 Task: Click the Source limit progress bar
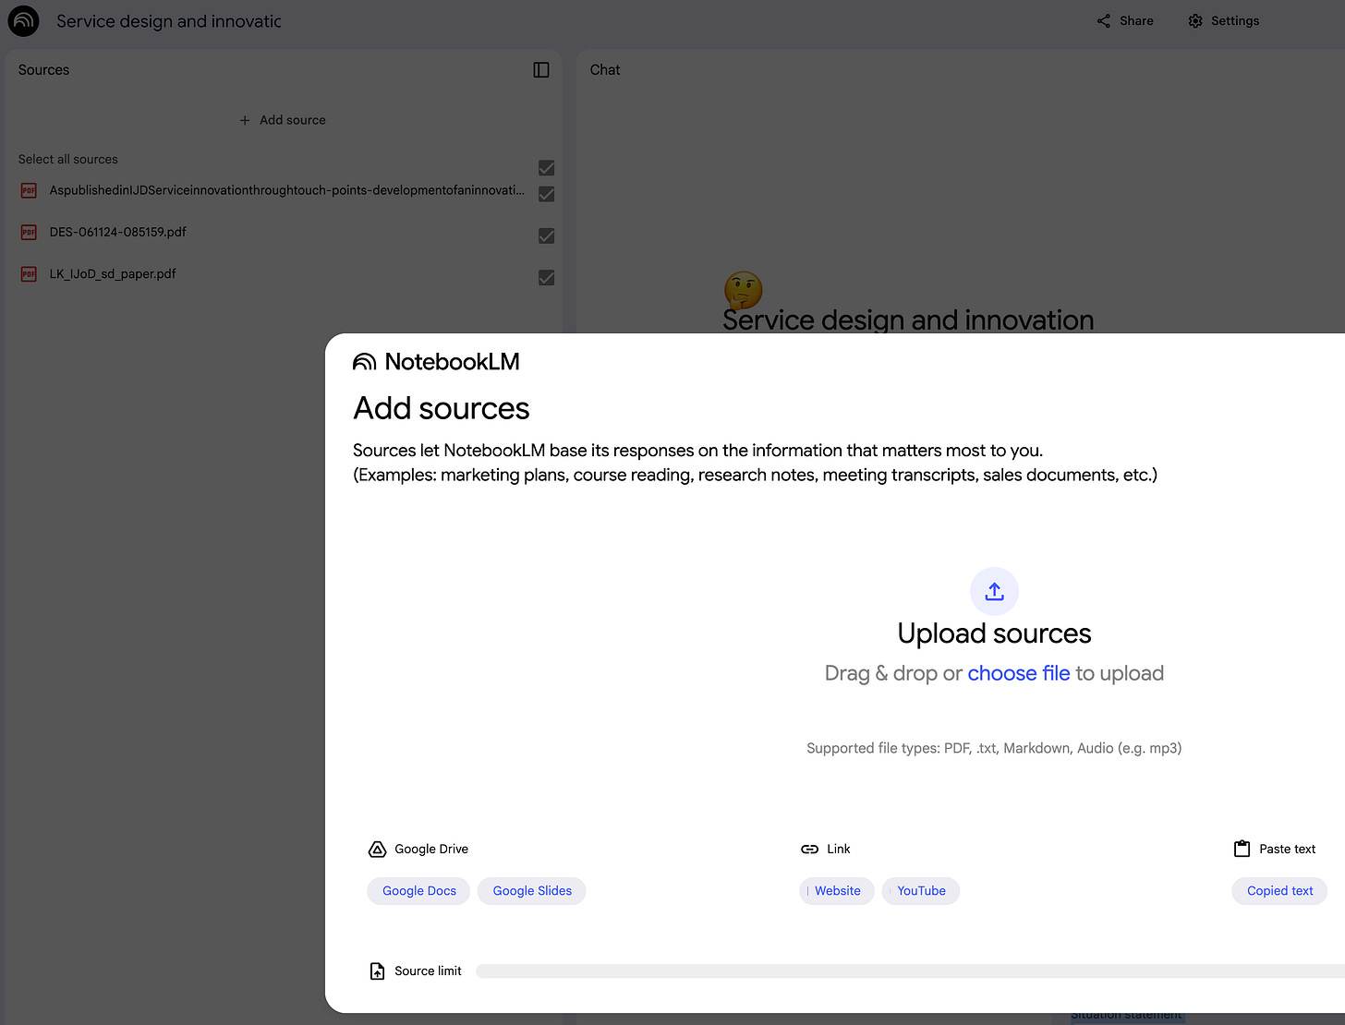coord(910,971)
